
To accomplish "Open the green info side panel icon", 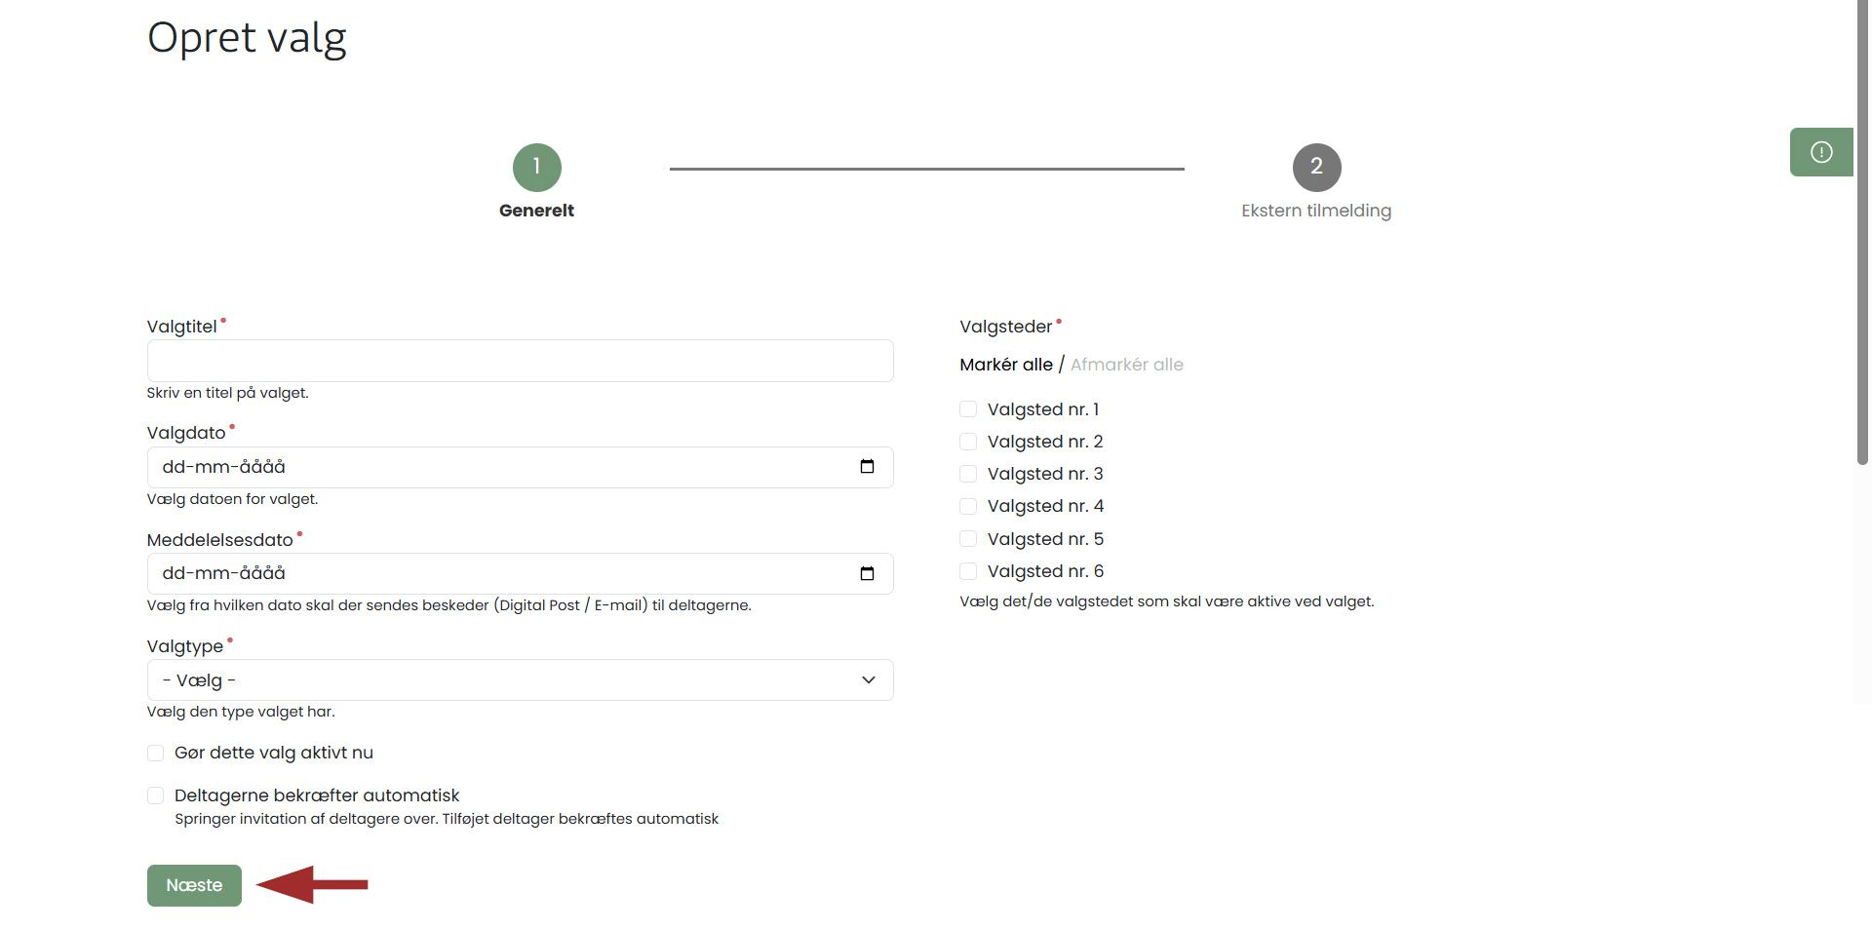I will click(1820, 152).
